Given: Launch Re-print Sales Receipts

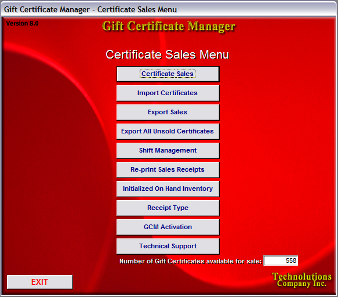Looking at the screenshot, I should coord(168,169).
